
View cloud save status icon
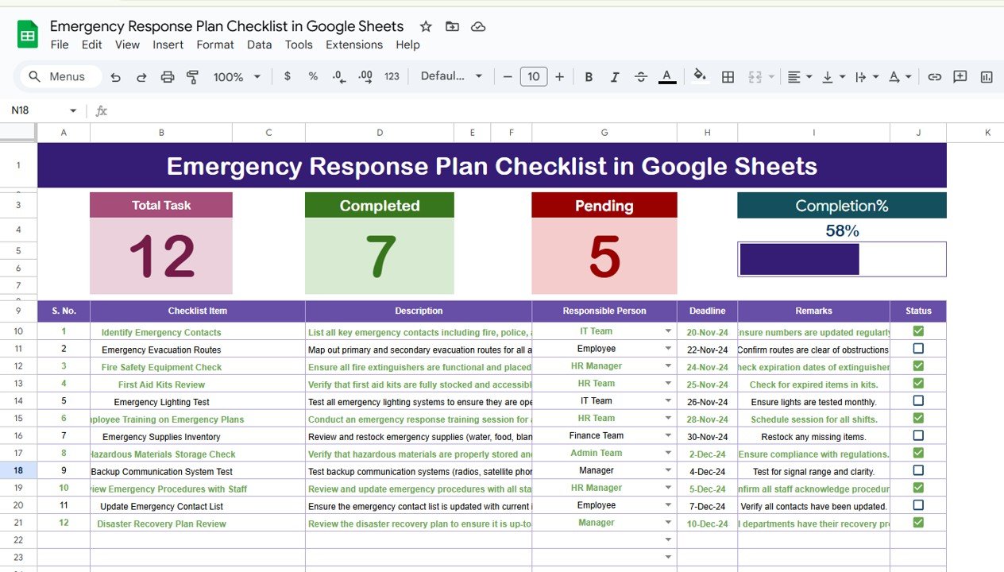pos(478,26)
